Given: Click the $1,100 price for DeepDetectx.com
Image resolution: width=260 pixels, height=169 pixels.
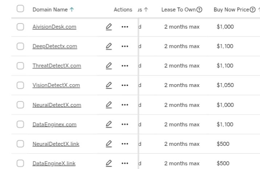Looking at the screenshot, I should click(225, 46).
